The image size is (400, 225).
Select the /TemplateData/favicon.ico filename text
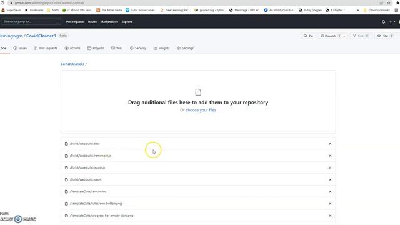(88, 192)
